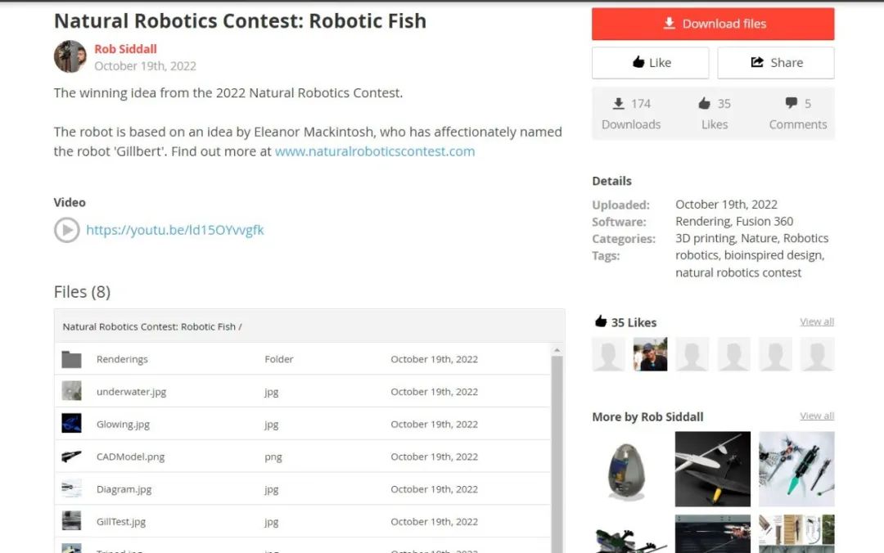
Task: Open the Diagram.jpg file name
Action: (x=124, y=489)
